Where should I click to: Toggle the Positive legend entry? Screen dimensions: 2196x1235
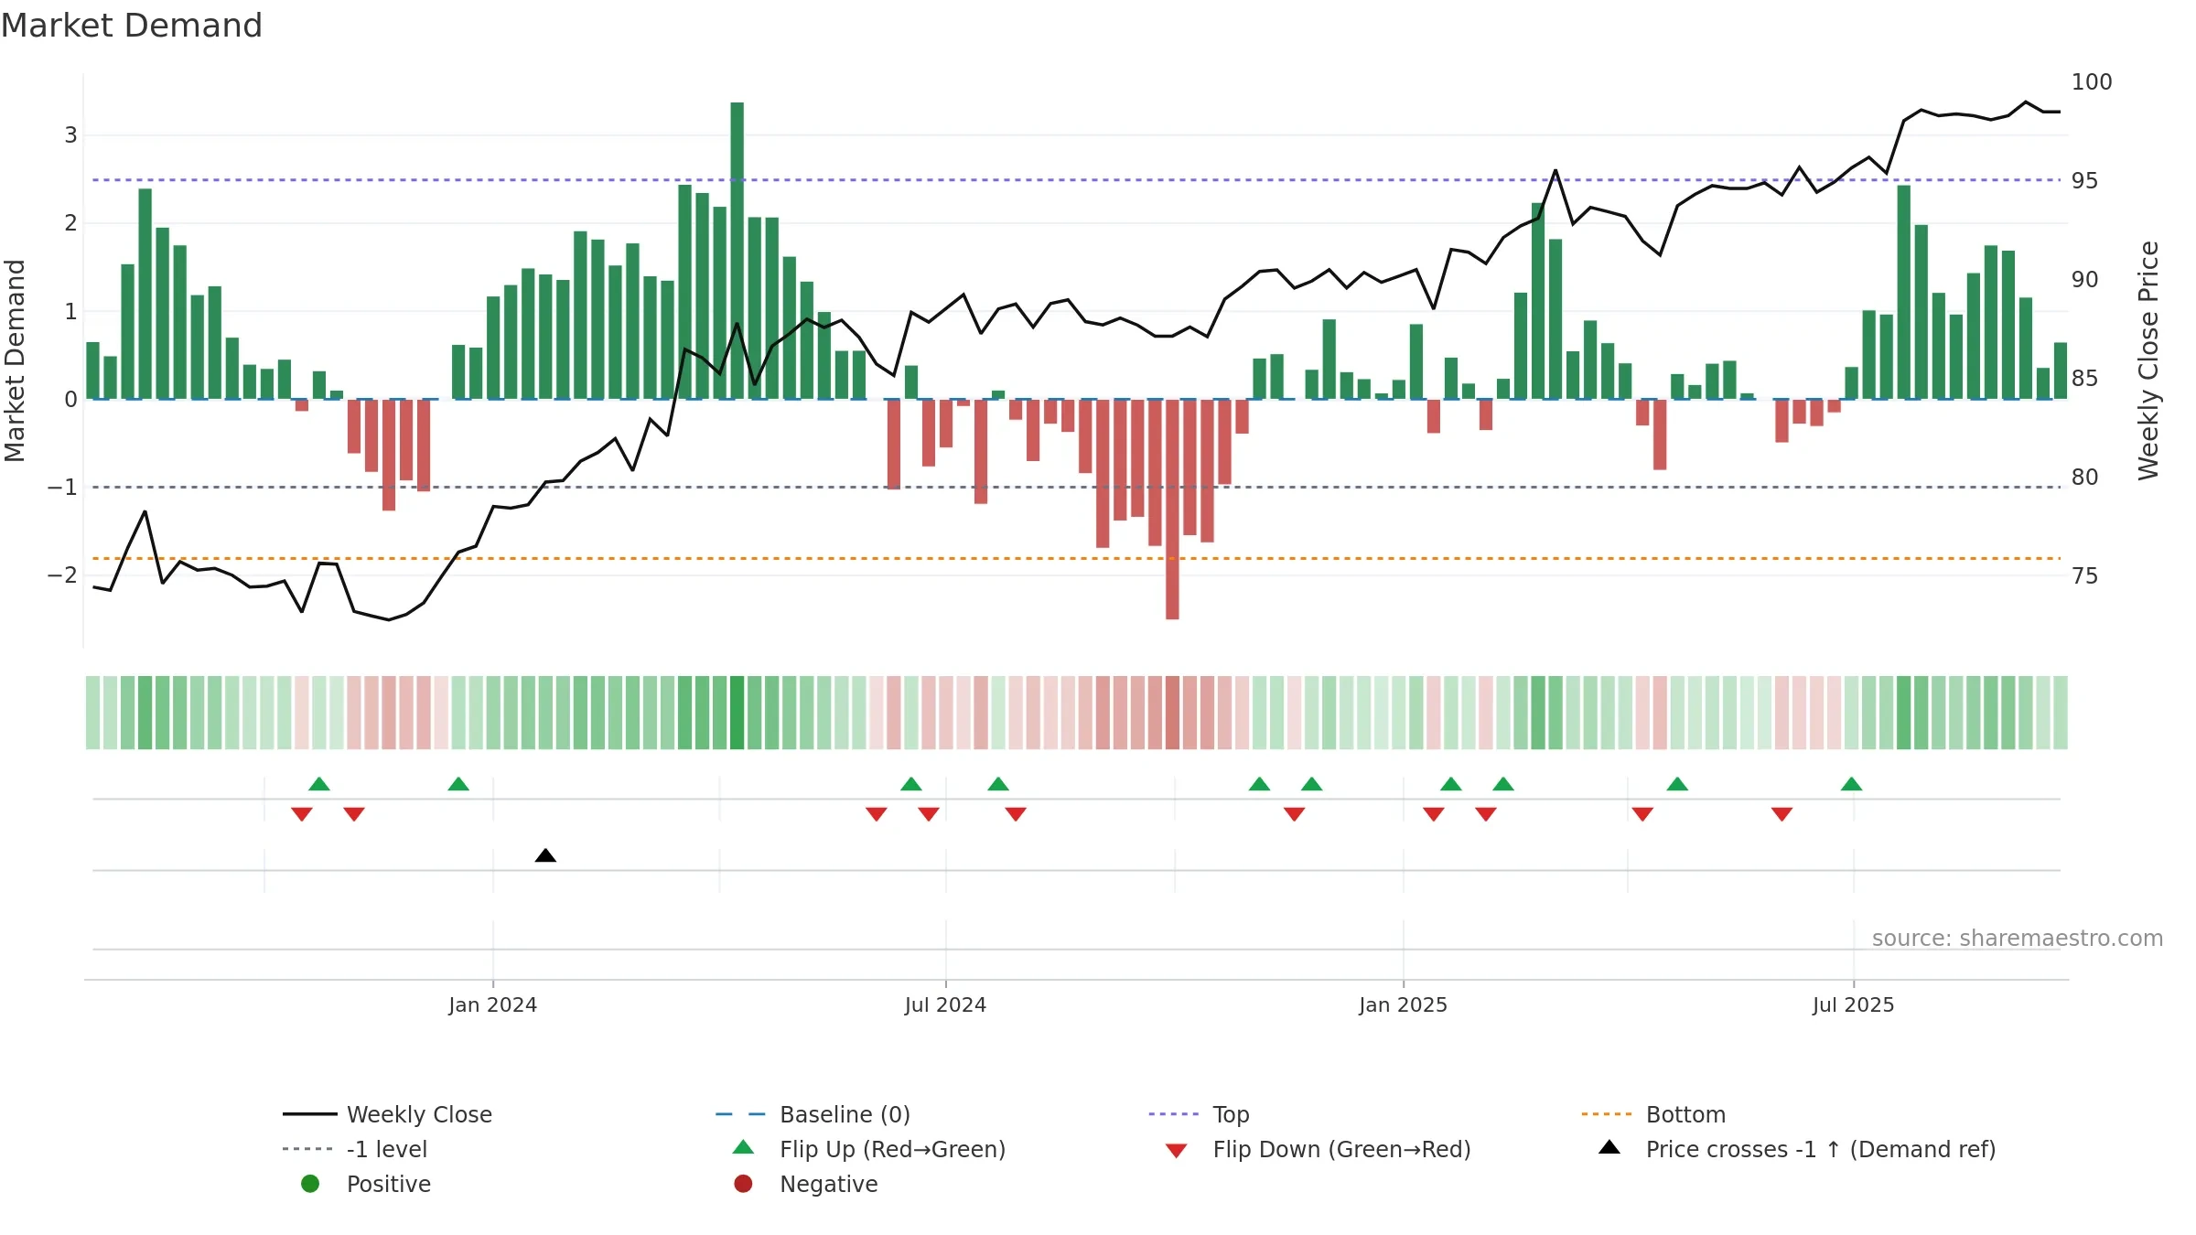pos(366,1184)
